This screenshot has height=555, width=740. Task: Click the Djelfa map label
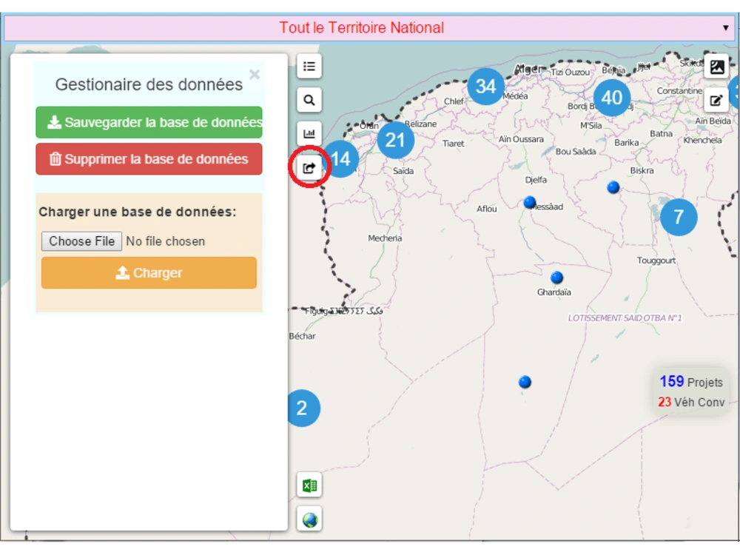click(x=536, y=180)
